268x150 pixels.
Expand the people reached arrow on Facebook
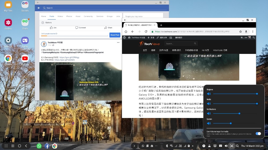(57, 34)
